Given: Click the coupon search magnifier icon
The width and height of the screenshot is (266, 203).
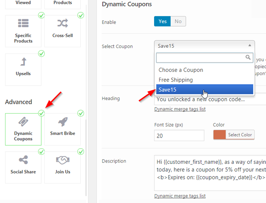Looking at the screenshot, I should point(248,57).
